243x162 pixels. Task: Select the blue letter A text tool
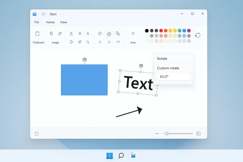coord(80,33)
